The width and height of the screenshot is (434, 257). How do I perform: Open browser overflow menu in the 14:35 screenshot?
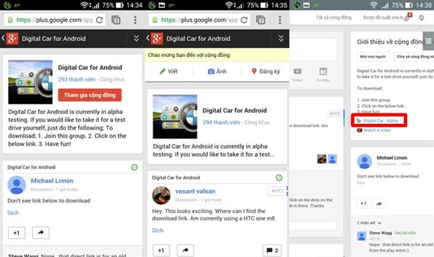280,20
